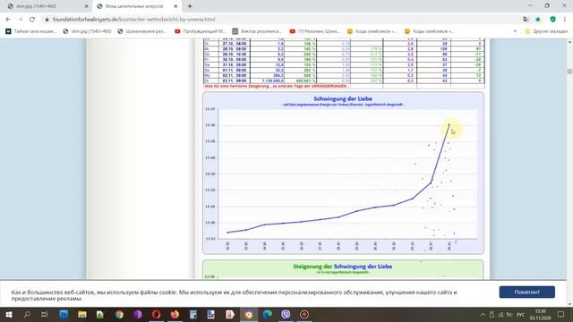Click the bookmark star icon
This screenshot has height=322, width=573.
[x=538, y=20]
